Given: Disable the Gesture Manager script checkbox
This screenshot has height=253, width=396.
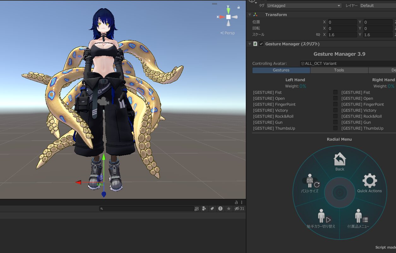Looking at the screenshot, I should (x=261, y=44).
